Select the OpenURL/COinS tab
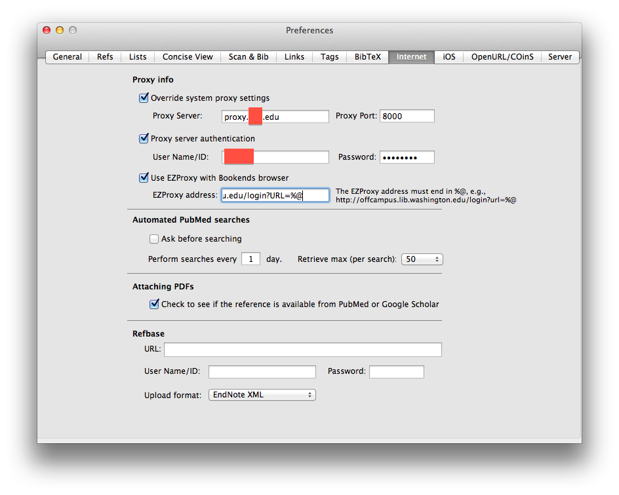This screenshot has height=495, width=619. (502, 57)
